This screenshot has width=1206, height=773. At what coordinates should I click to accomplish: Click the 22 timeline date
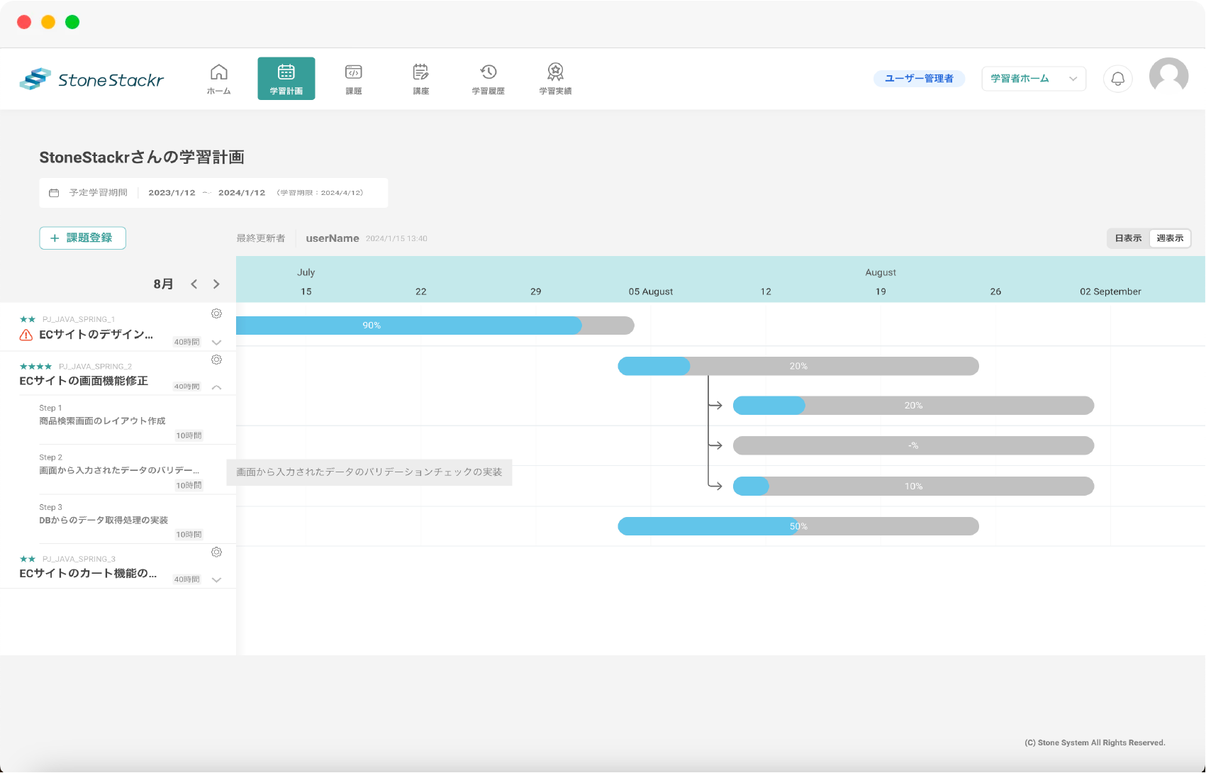pos(421,291)
